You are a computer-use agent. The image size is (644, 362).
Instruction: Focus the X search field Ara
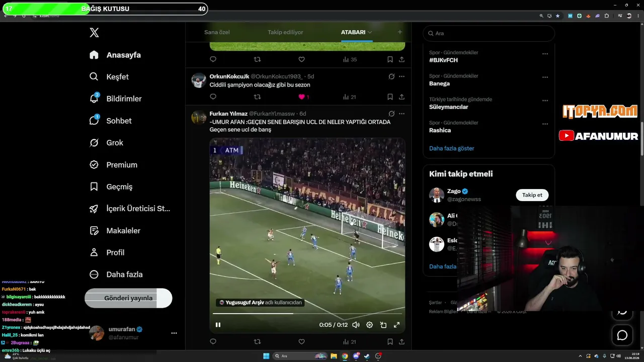point(489,33)
